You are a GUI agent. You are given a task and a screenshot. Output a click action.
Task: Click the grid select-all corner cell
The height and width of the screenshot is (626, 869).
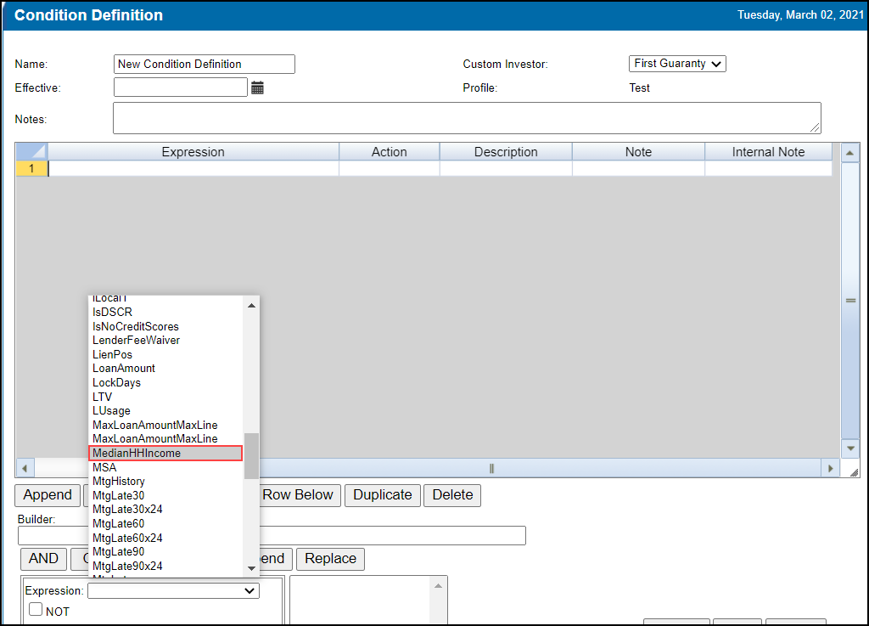click(x=31, y=151)
